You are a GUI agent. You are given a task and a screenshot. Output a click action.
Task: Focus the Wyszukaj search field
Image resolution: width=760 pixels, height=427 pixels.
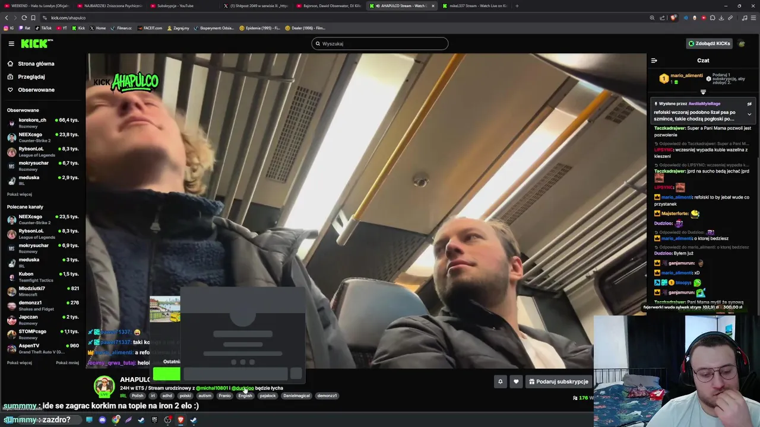(x=380, y=43)
